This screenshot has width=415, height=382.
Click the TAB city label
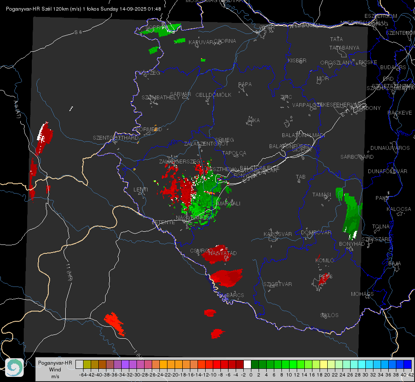301,177
